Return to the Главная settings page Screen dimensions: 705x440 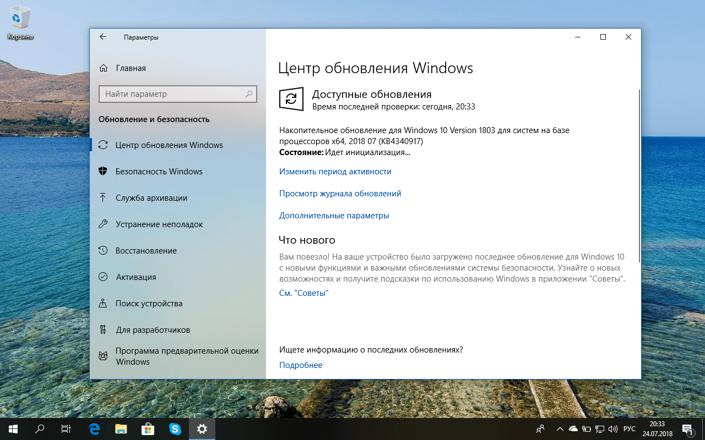[x=131, y=68]
